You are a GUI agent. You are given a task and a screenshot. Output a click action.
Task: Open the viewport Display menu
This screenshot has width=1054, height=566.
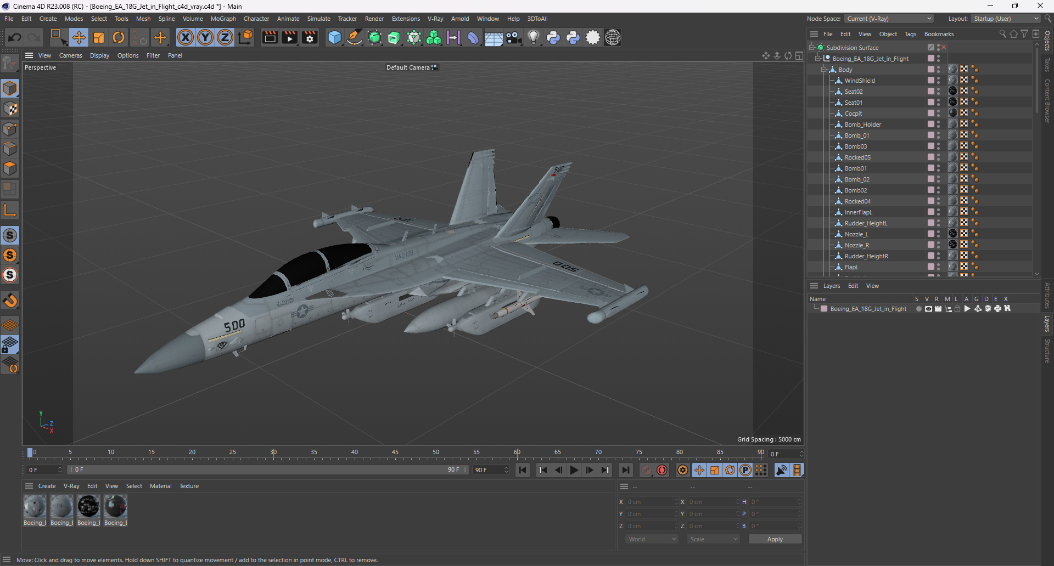click(x=99, y=55)
